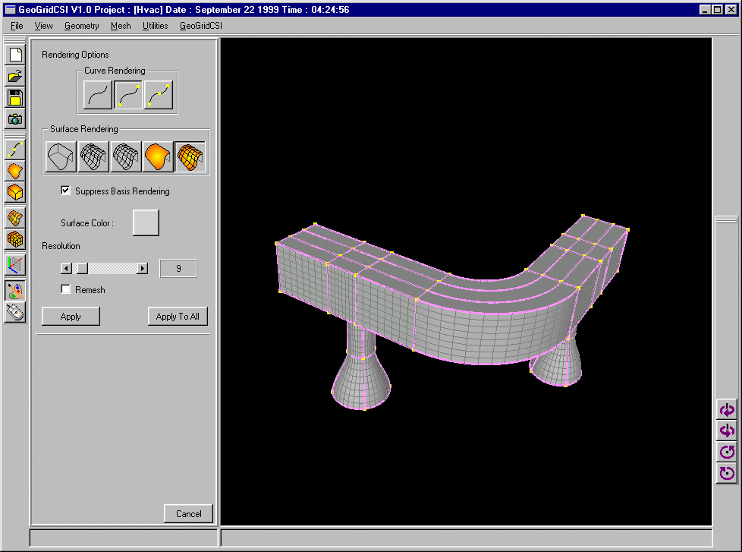This screenshot has width=742, height=552.
Task: Click the Resolution slider right arrow
Action: (x=142, y=268)
